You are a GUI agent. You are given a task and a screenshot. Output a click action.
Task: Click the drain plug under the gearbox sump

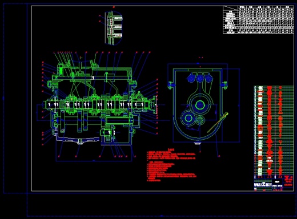click(x=81, y=142)
